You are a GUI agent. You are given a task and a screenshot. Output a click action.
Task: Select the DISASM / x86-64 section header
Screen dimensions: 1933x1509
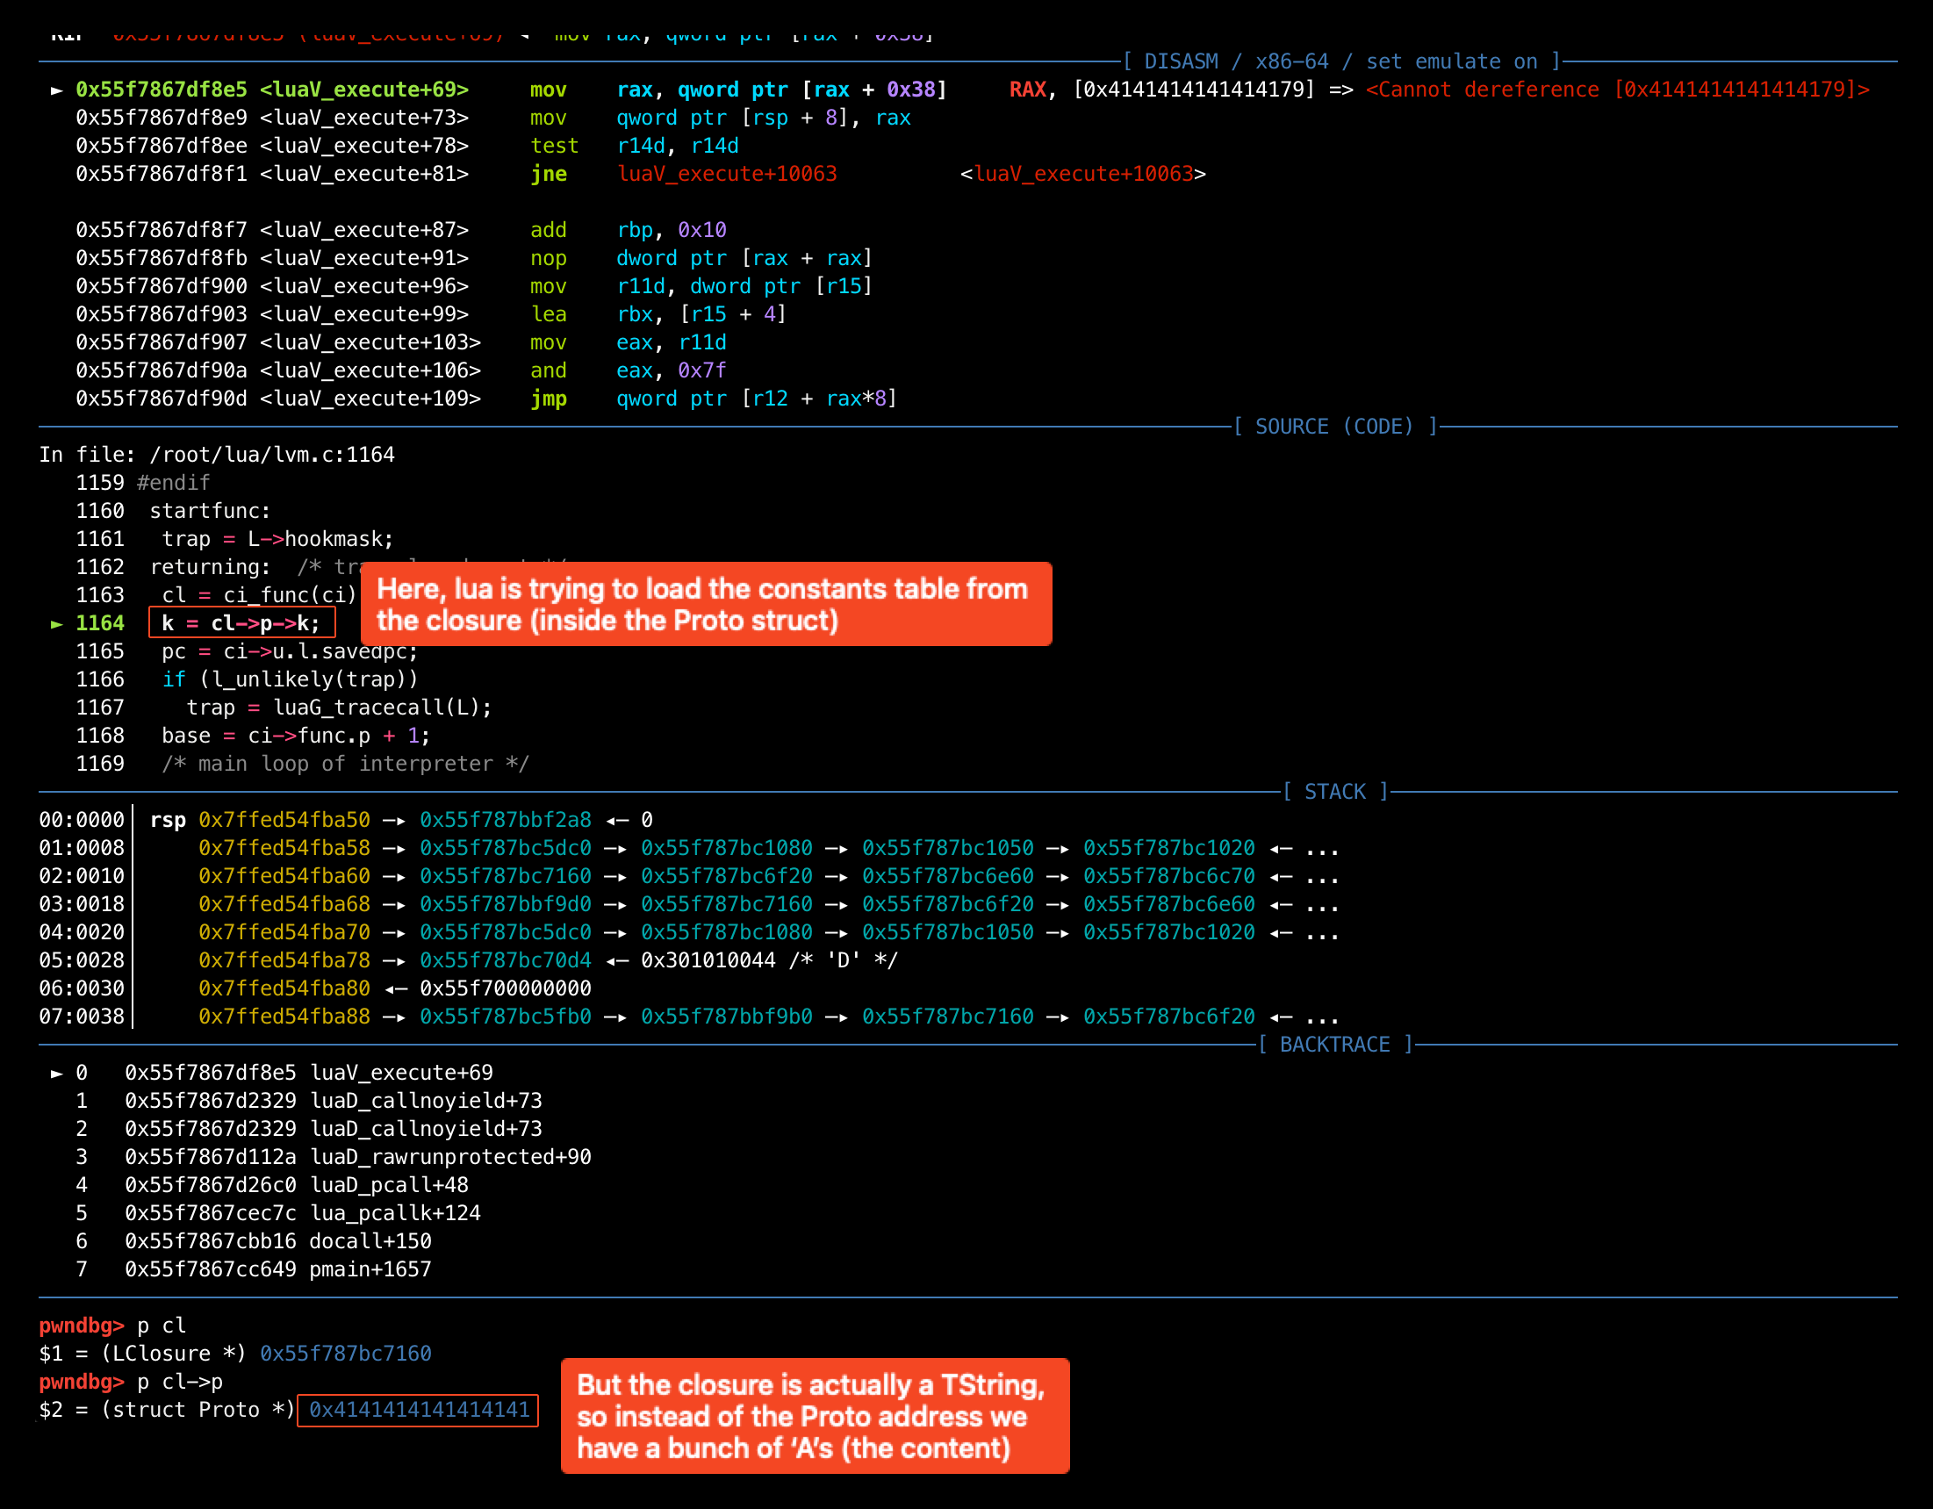coord(1341,62)
